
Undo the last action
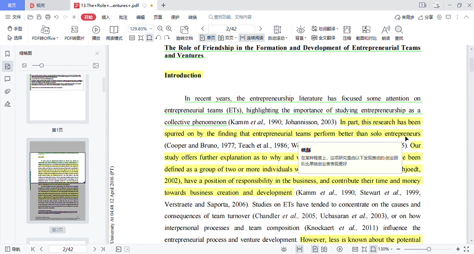click(x=56, y=17)
